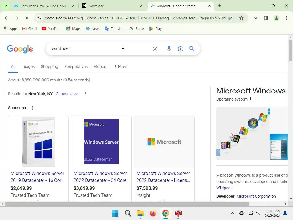The width and height of the screenshot is (293, 220).
Task: Go forward to next page
Action: [x=17, y=18]
